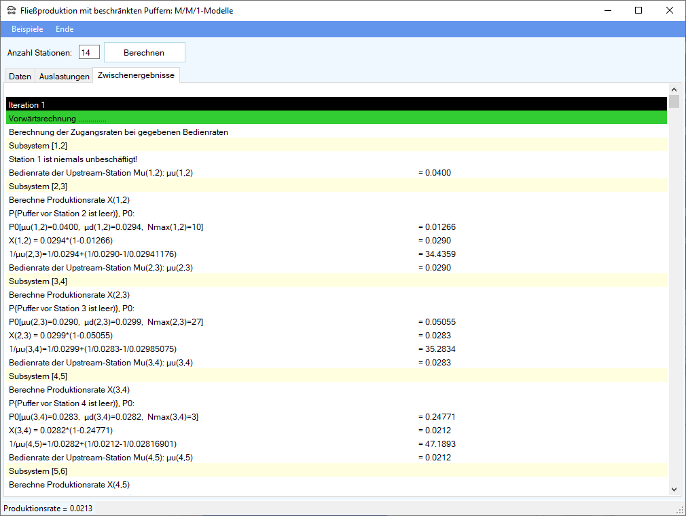Click the green Vorwärtsrechnung row
The width and height of the screenshot is (686, 516).
click(x=336, y=118)
